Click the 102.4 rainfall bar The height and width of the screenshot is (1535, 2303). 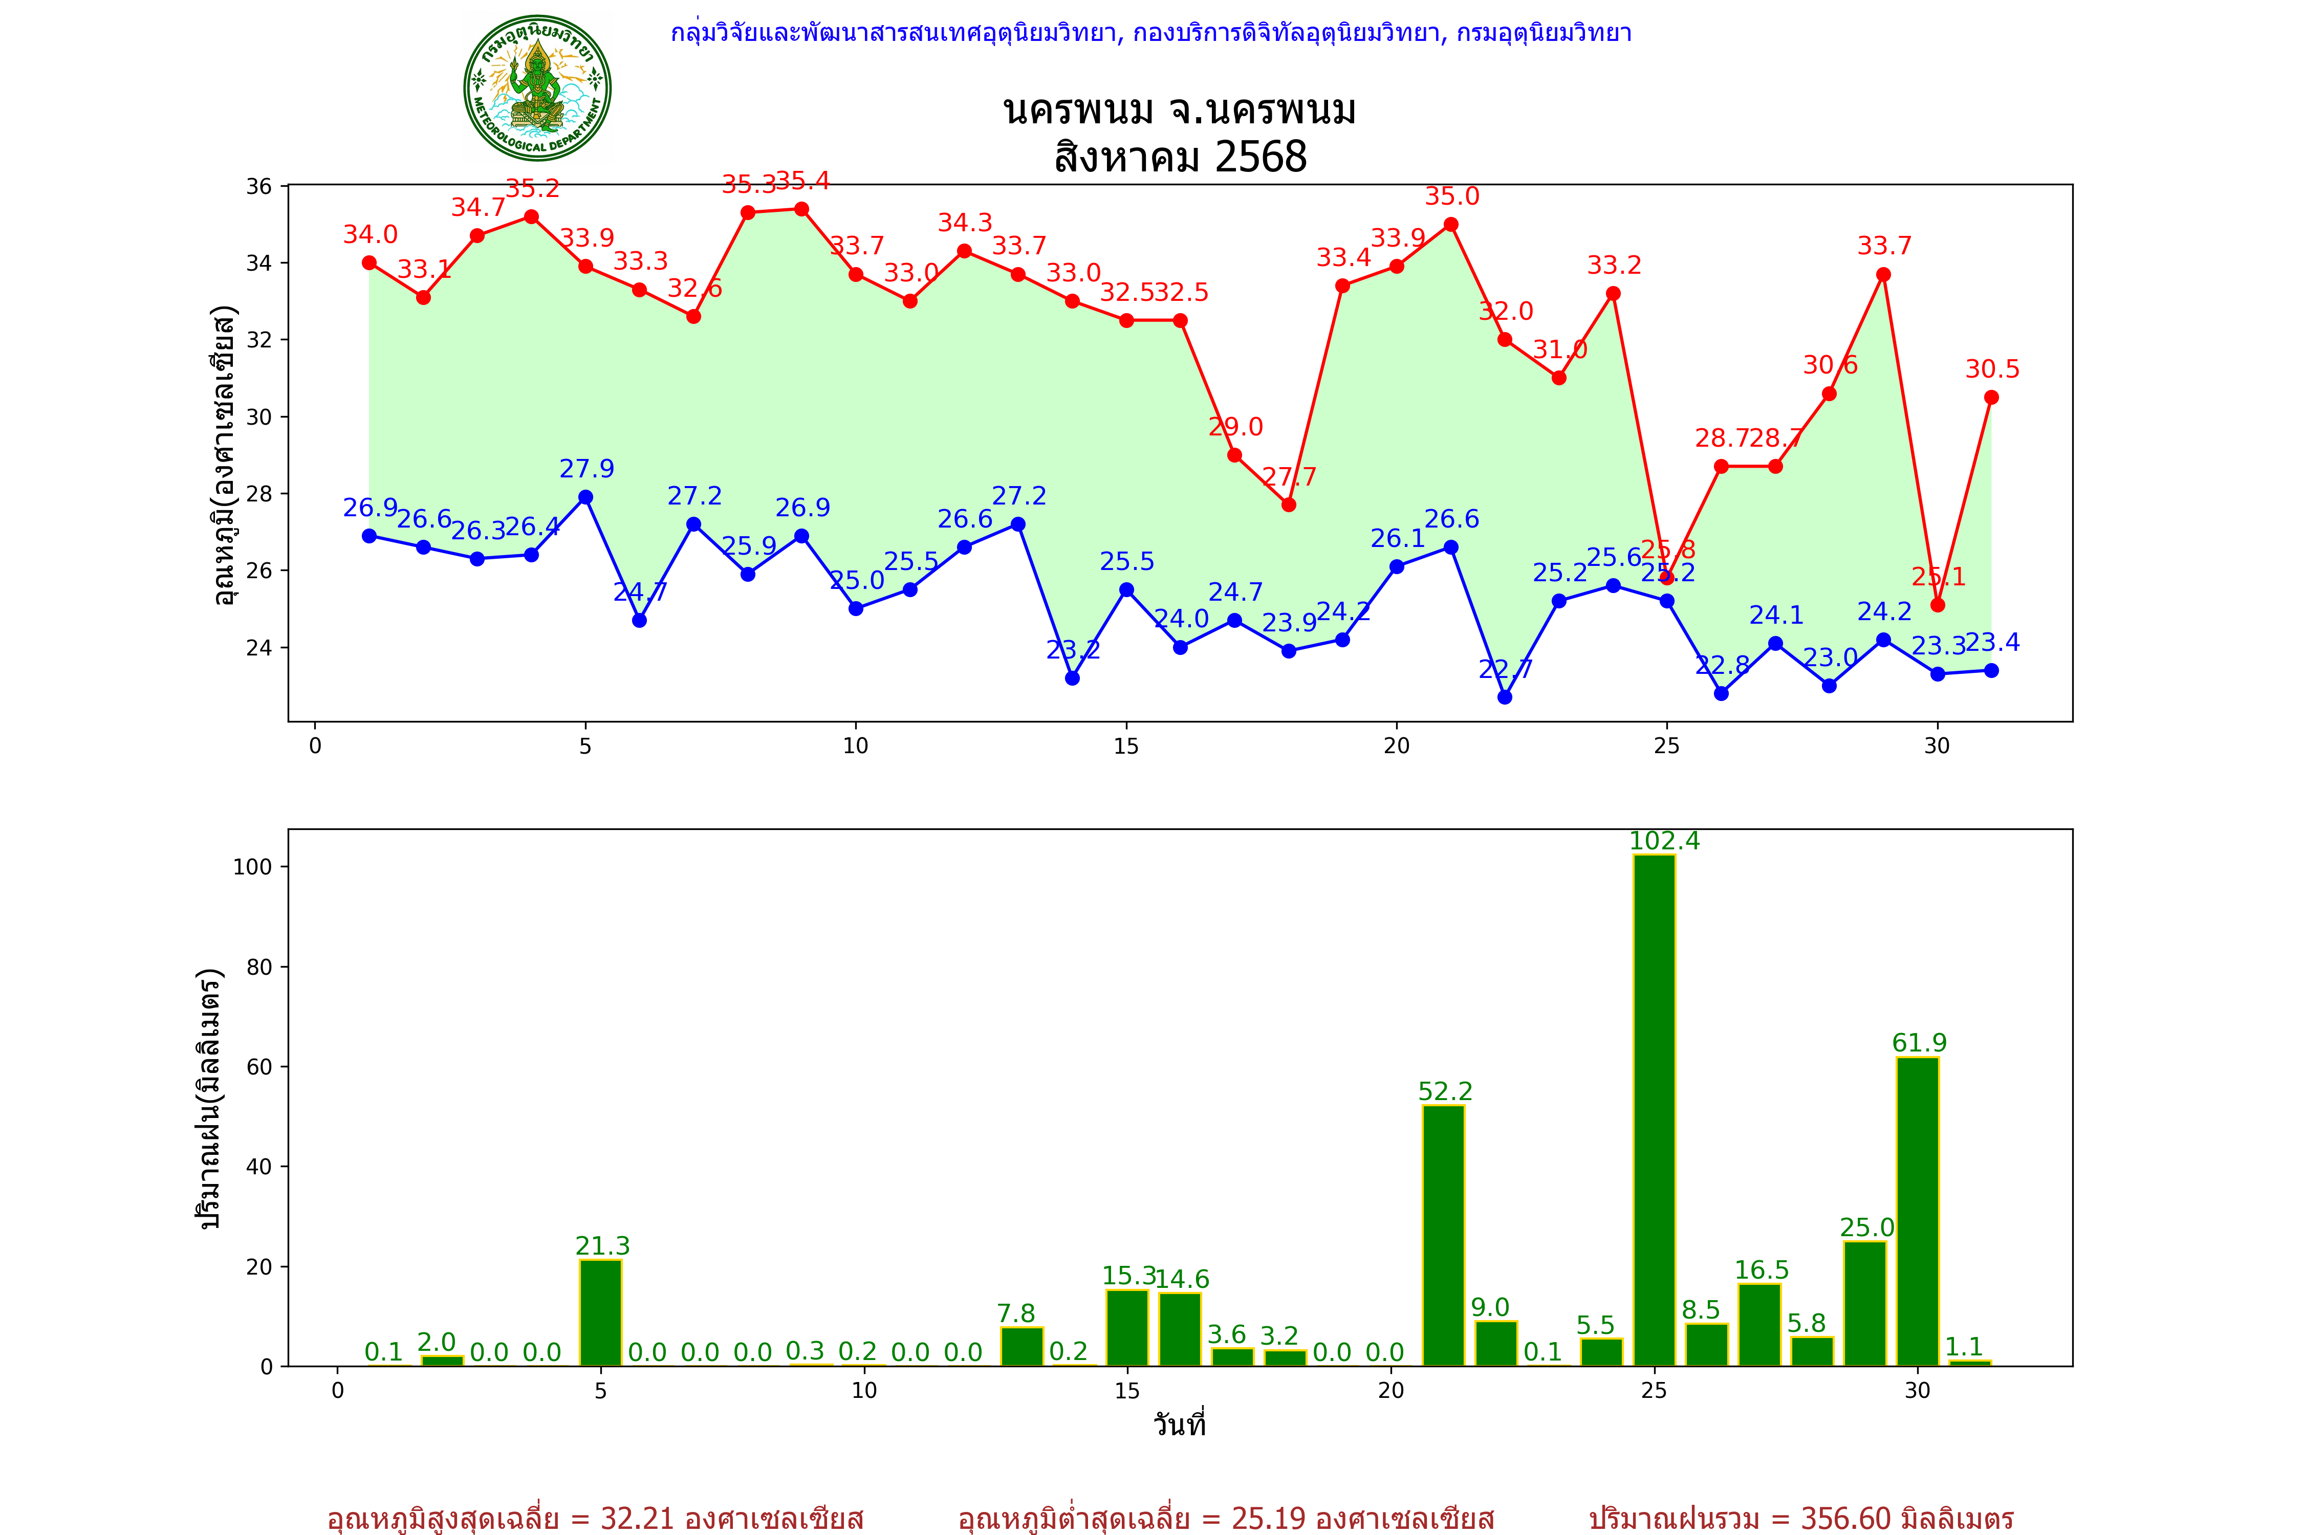[x=1654, y=1110]
